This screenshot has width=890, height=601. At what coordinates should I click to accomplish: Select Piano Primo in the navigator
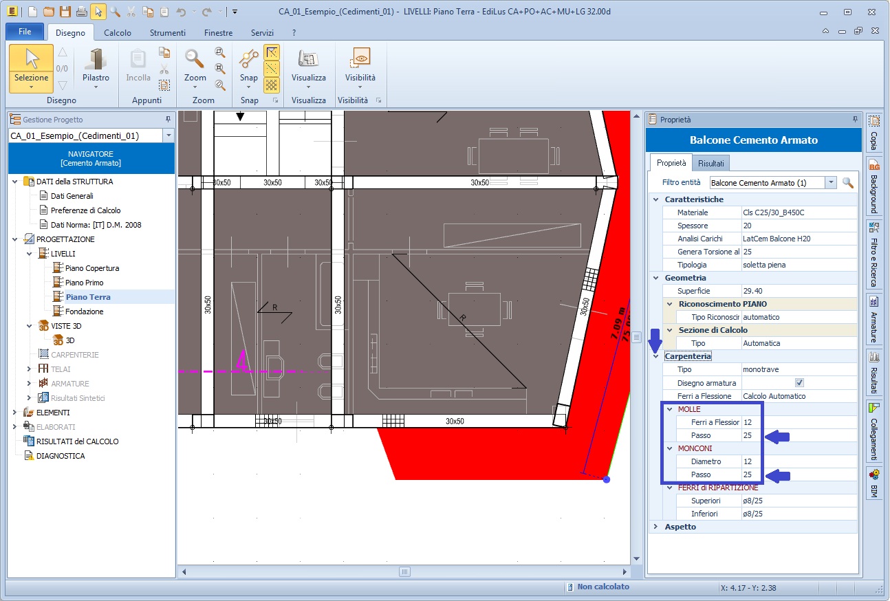point(84,283)
